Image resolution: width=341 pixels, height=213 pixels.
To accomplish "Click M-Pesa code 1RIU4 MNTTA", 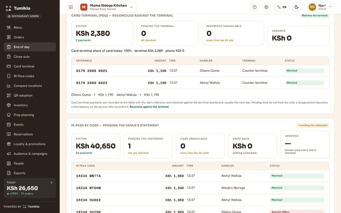I will point(88,176).
